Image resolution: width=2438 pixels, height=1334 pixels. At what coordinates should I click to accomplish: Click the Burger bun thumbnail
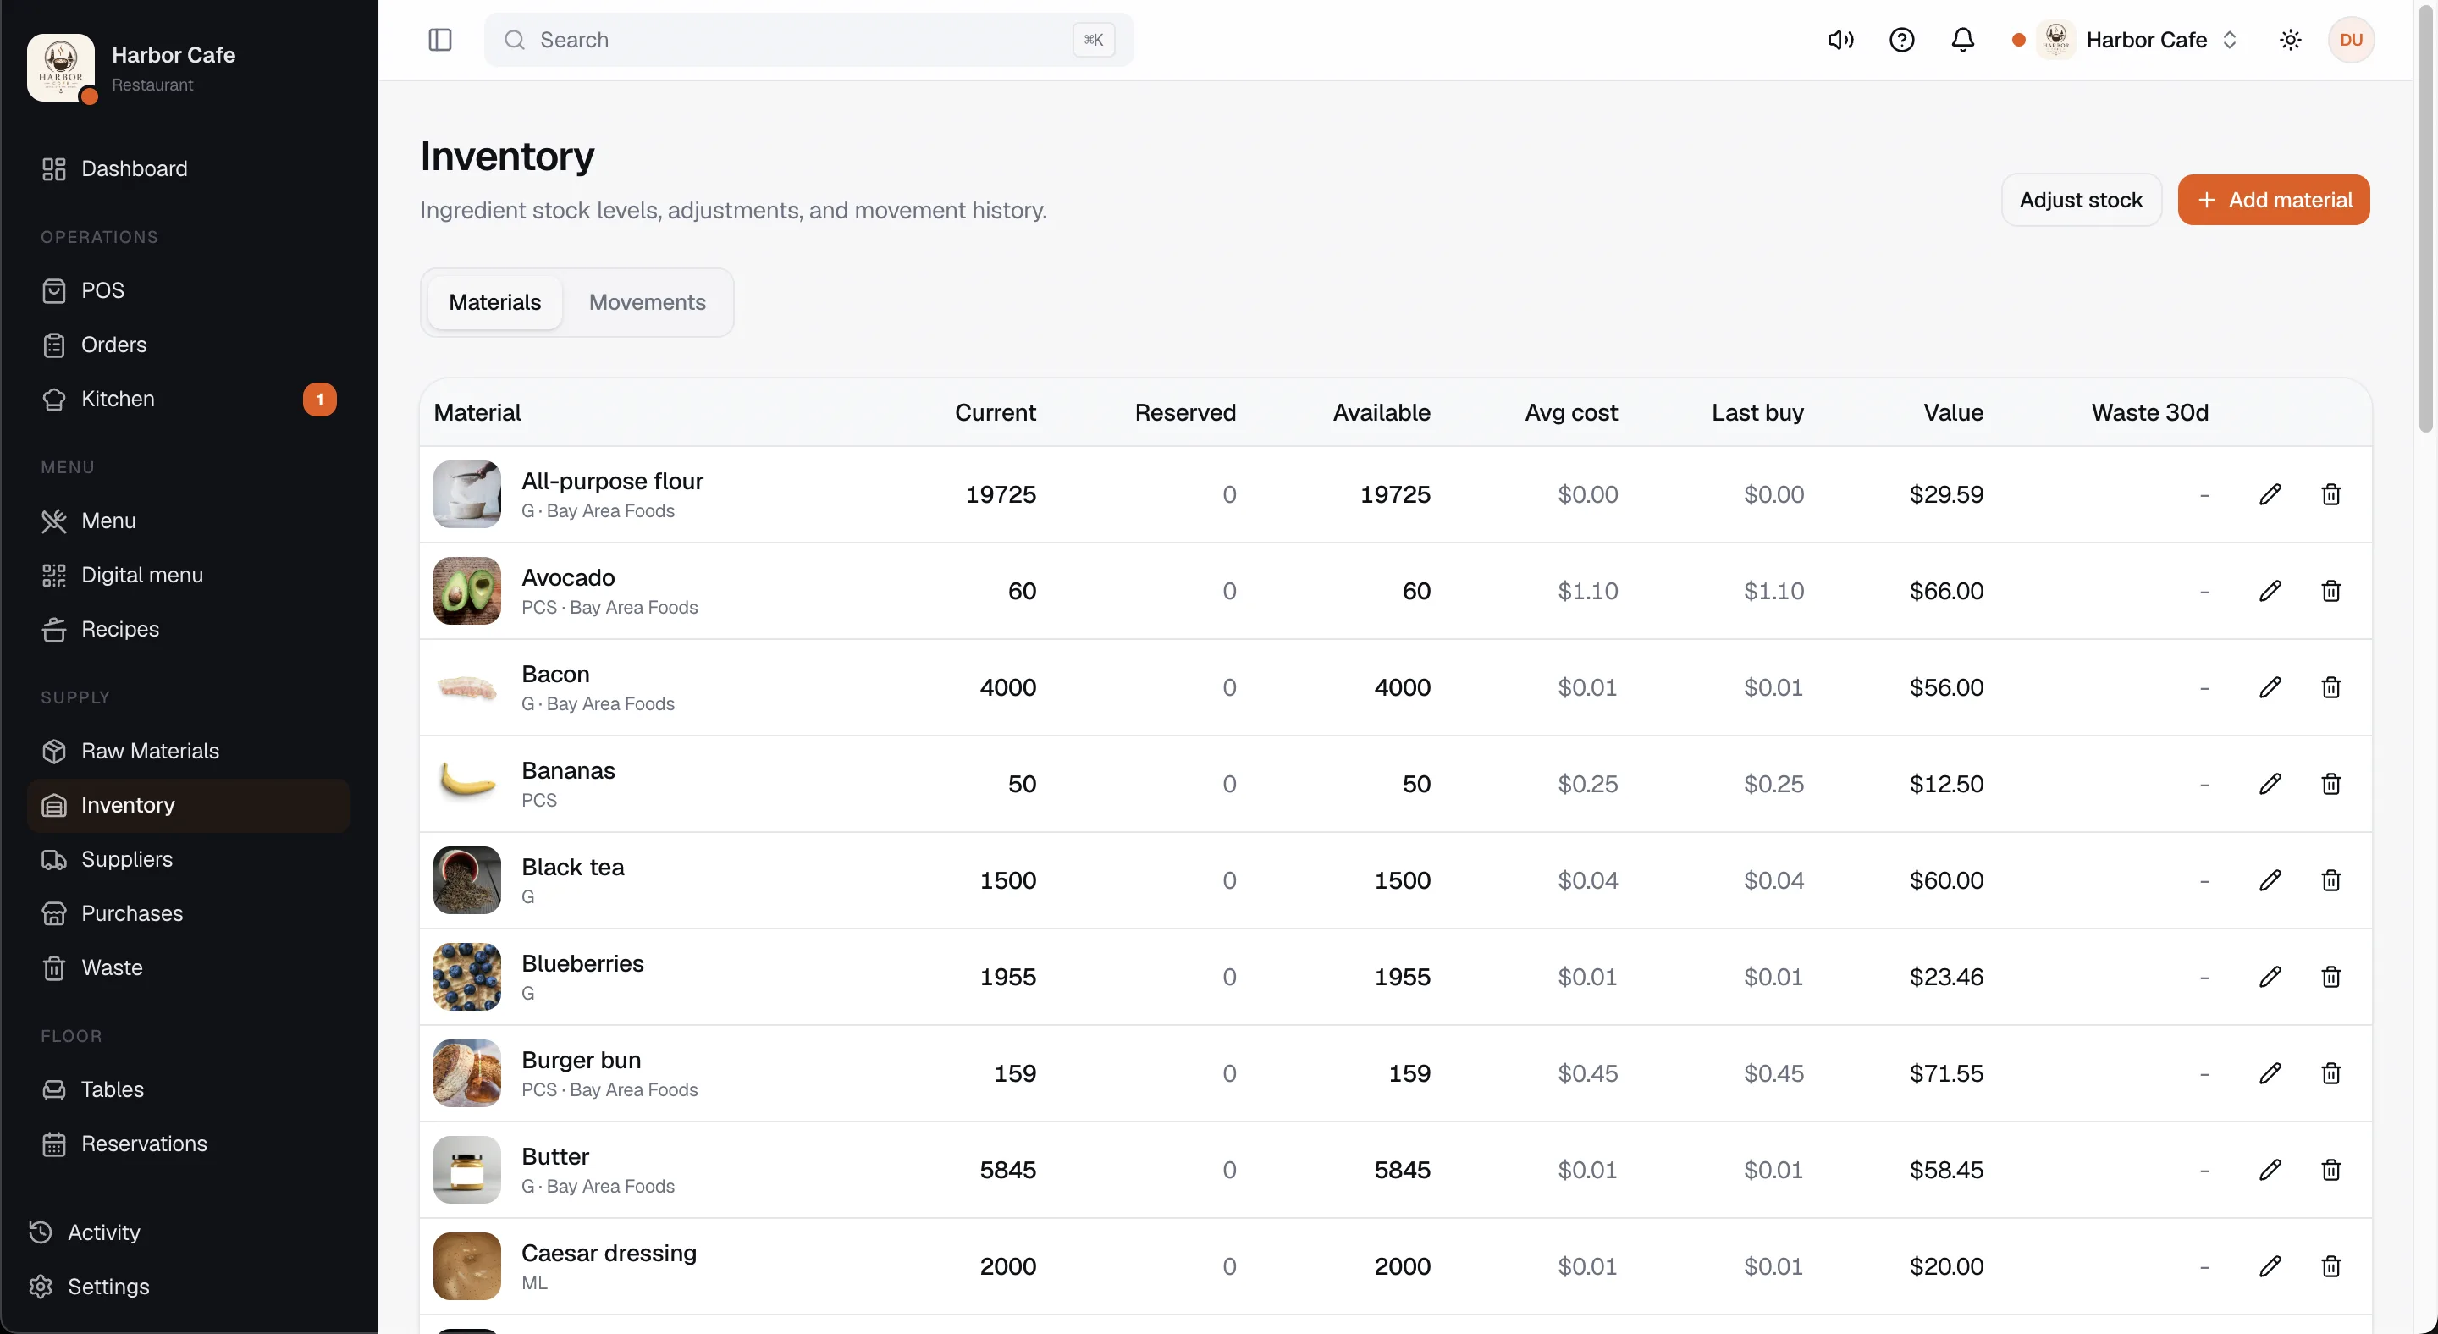(466, 1074)
